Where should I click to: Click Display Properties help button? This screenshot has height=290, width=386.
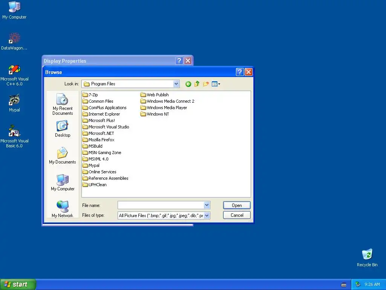click(x=179, y=61)
